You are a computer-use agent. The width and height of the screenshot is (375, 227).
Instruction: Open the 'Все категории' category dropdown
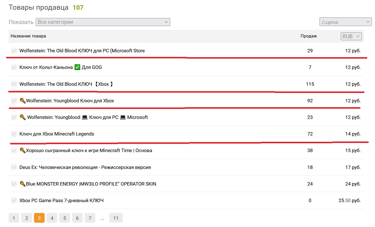(103, 22)
